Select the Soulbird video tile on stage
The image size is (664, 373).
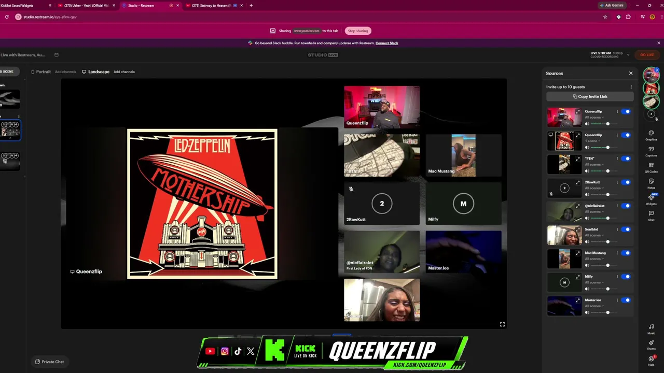point(382,300)
